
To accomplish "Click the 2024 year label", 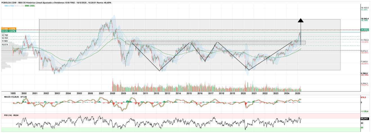I will click(287, 93).
